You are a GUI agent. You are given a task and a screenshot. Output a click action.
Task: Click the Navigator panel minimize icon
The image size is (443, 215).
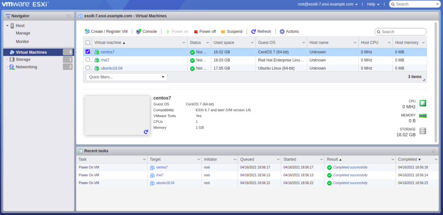click(x=69, y=16)
